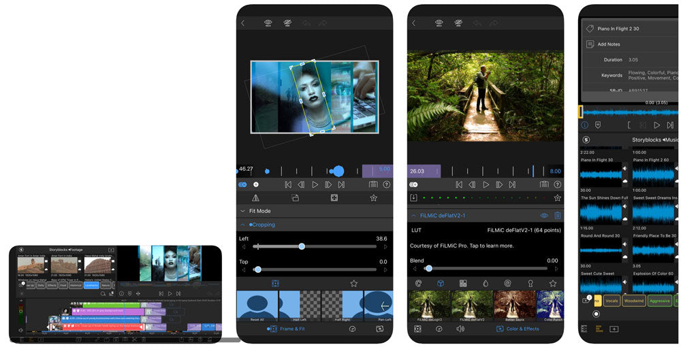Delete the FiLMiC deFlatV2-1 effect
The image size is (681, 347).
tap(558, 216)
